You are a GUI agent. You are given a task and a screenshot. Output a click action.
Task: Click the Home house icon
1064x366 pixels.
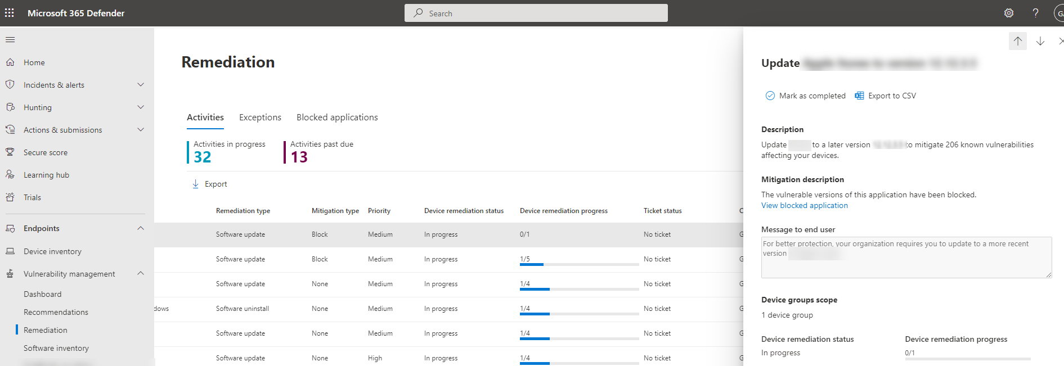(10, 62)
